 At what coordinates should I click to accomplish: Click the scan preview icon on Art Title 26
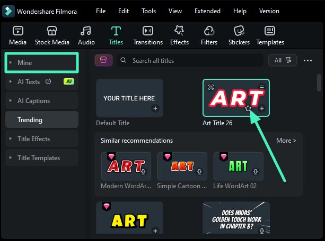[x=211, y=87]
